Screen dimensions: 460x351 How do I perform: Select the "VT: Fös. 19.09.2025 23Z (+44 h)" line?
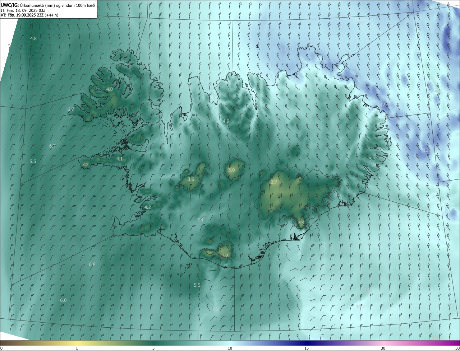(x=29, y=15)
